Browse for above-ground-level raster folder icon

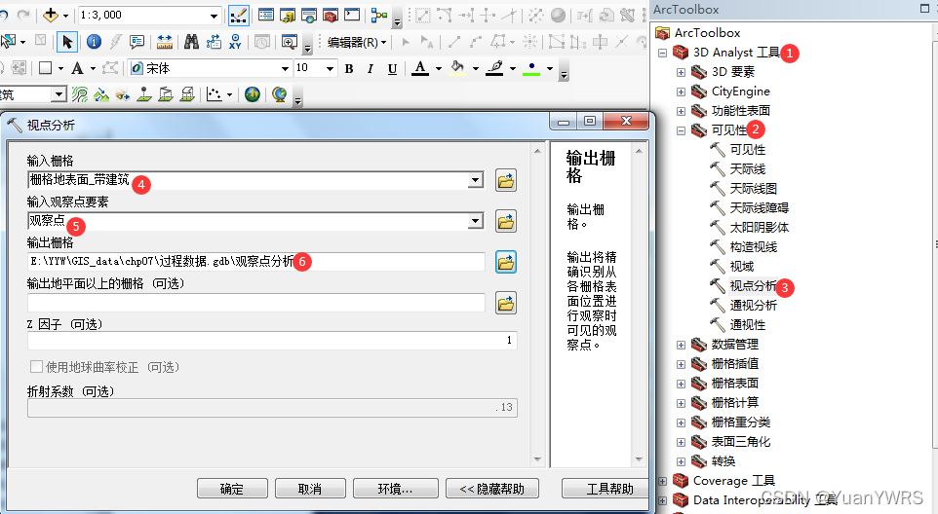[506, 304]
